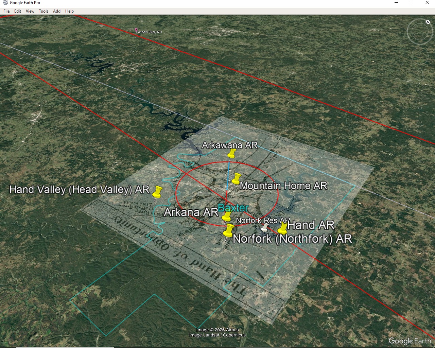Click the Hand AR yellow pushpin

[282, 228]
